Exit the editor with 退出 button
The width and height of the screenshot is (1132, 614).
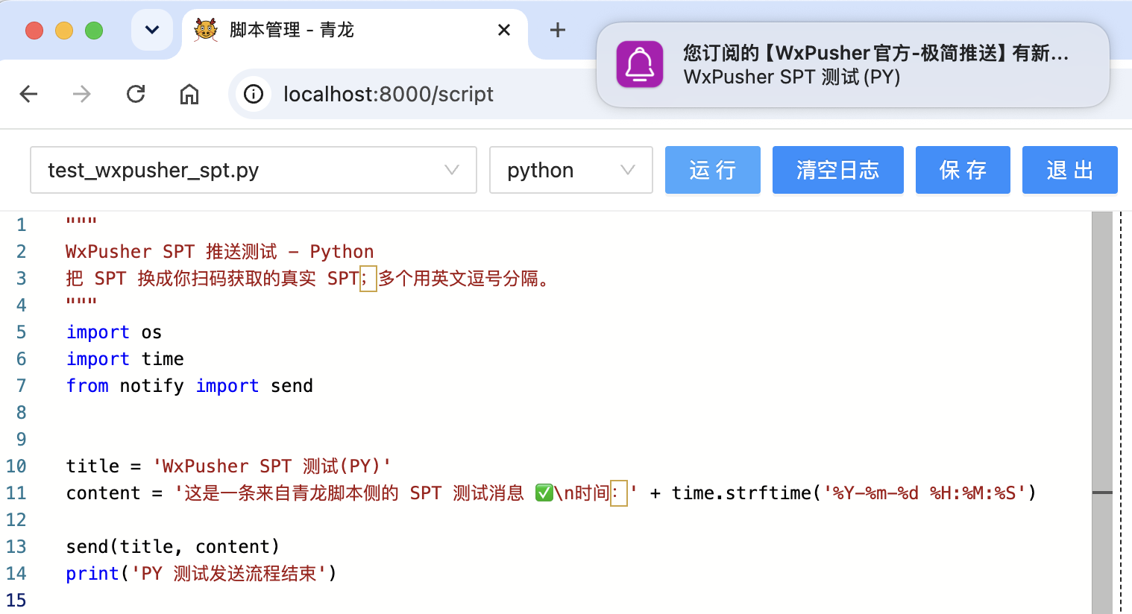(1070, 170)
